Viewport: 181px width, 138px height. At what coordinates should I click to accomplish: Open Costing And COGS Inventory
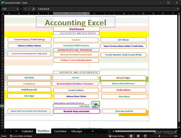tap(76, 45)
